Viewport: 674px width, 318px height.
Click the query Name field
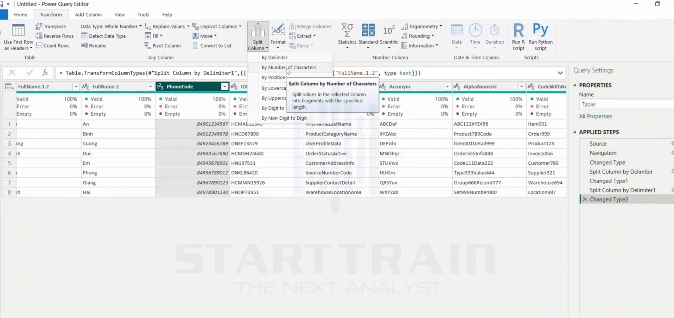[626, 104]
